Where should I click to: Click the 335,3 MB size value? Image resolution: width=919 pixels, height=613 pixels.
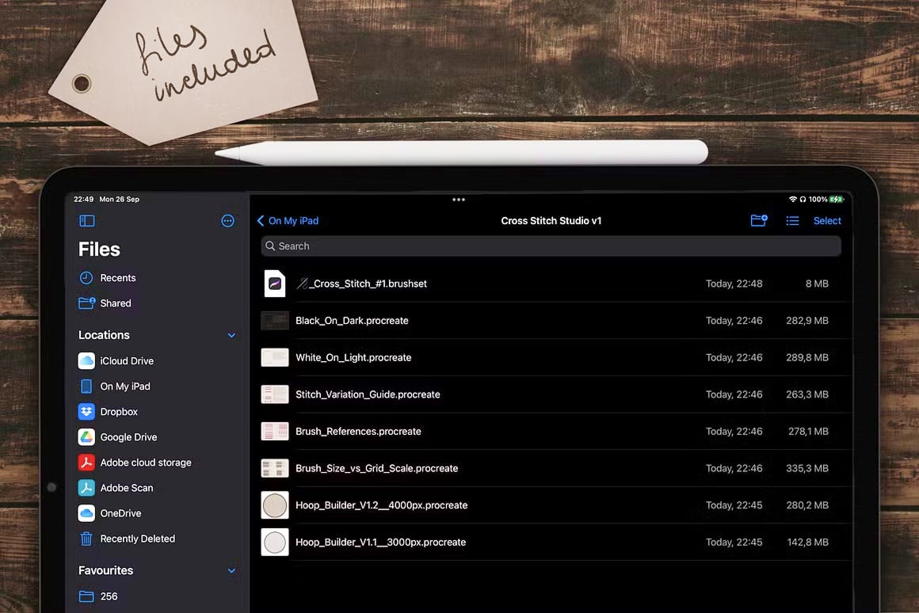pyautogui.click(x=807, y=468)
